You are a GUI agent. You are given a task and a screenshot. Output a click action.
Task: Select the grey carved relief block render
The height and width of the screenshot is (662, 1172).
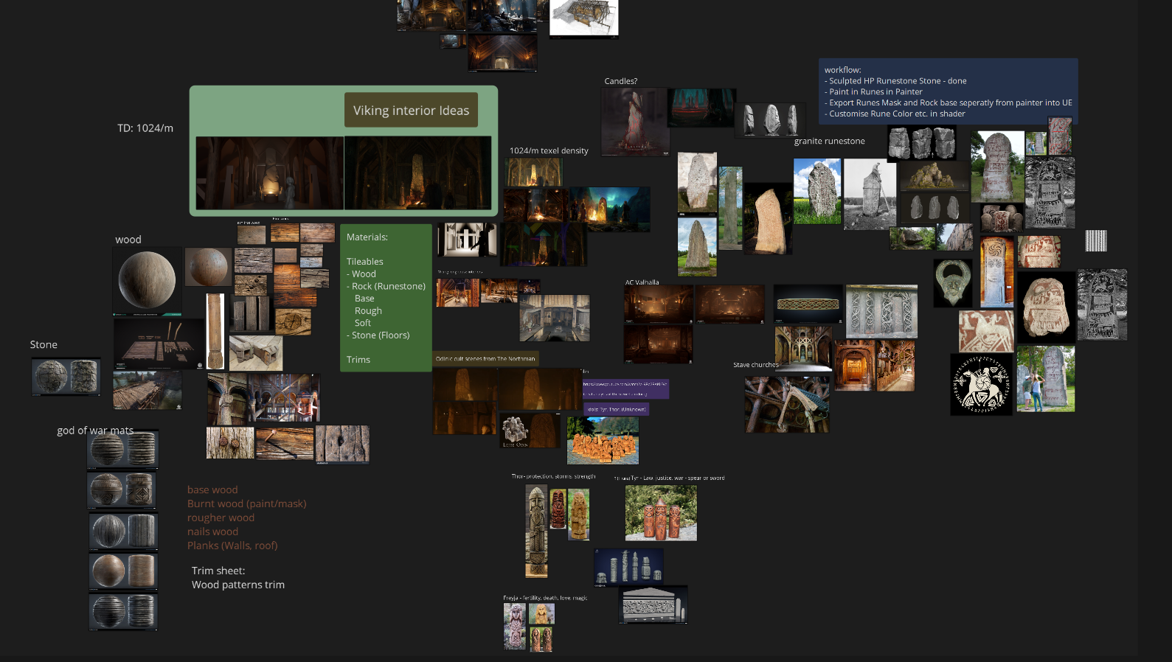point(653,604)
